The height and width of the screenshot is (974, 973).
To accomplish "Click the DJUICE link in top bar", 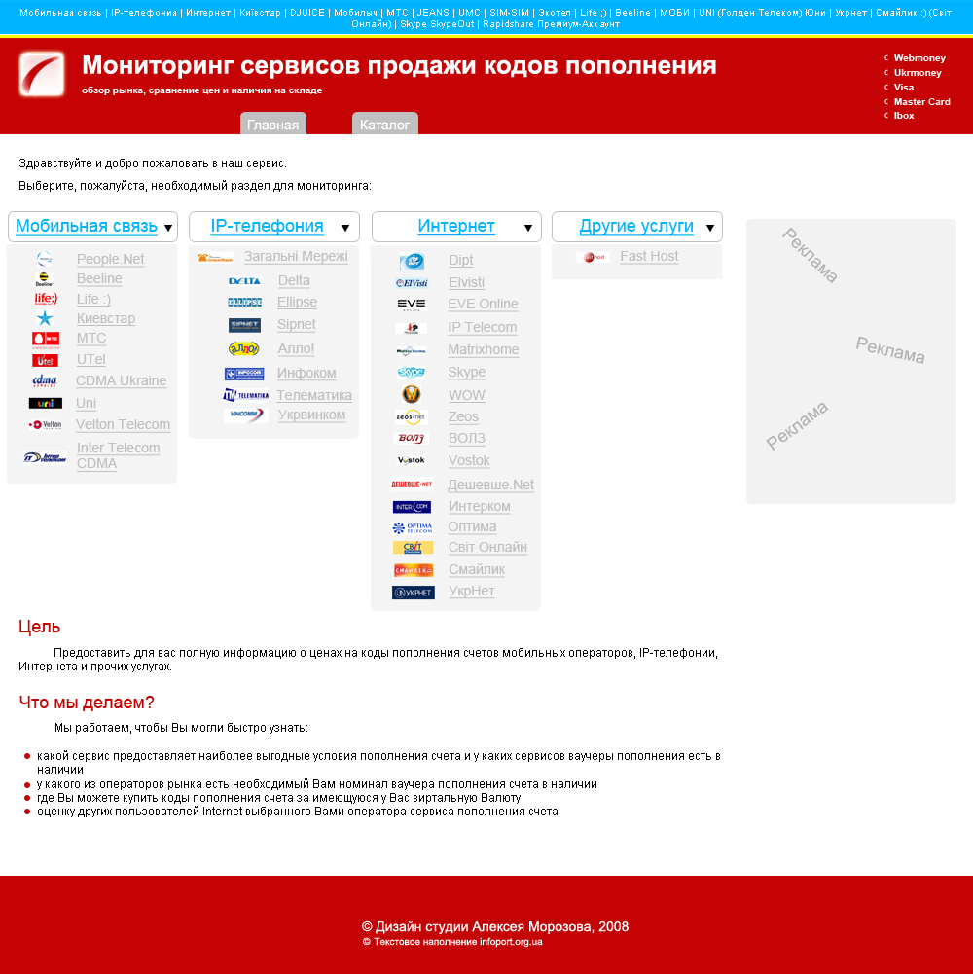I will point(306,12).
